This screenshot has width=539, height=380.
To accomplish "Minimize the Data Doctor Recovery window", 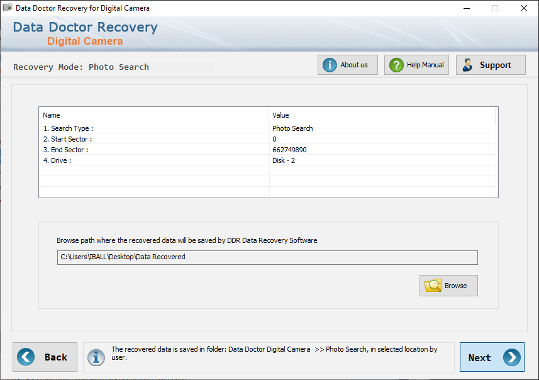I will [x=467, y=8].
